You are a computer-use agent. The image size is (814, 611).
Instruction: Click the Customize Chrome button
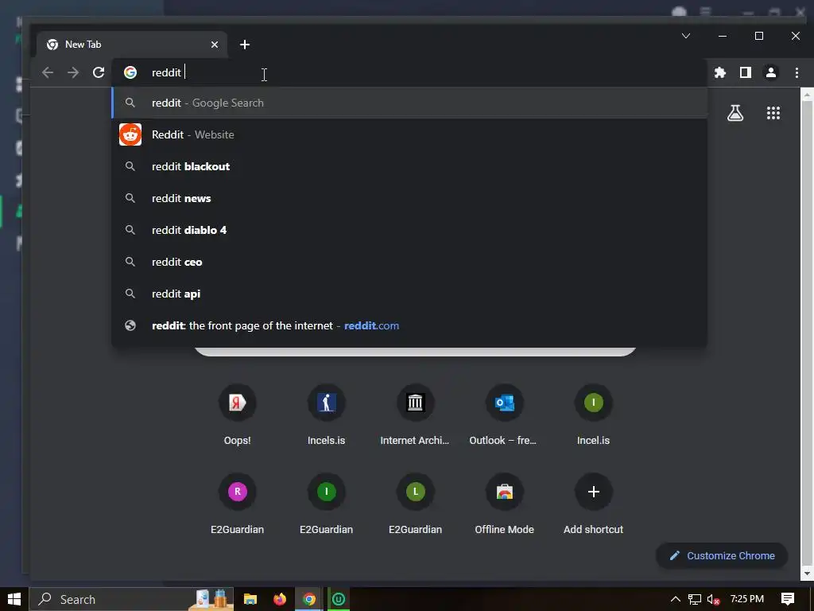point(722,555)
